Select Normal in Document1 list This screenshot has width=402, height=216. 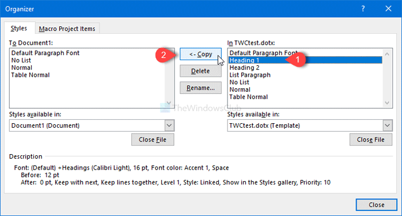pos(22,68)
